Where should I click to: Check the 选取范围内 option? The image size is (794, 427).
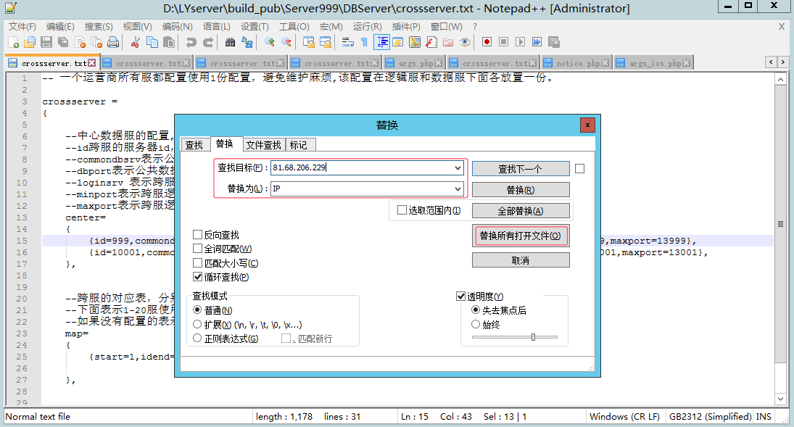(x=400, y=210)
